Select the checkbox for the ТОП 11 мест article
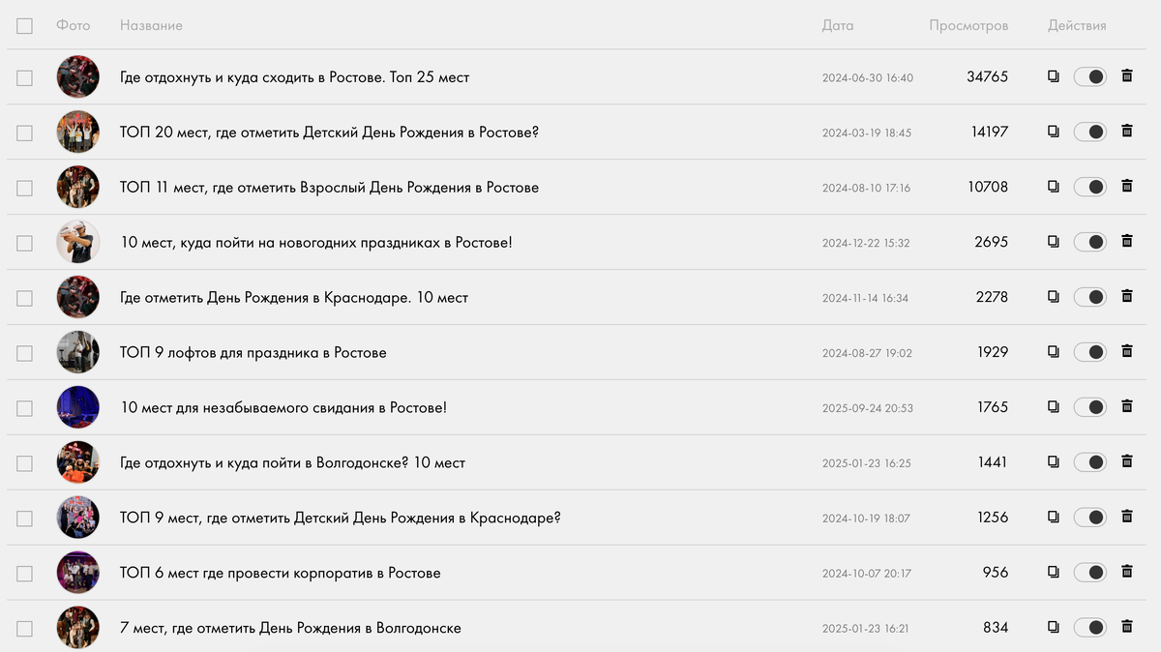The width and height of the screenshot is (1161, 652). pyautogui.click(x=24, y=187)
